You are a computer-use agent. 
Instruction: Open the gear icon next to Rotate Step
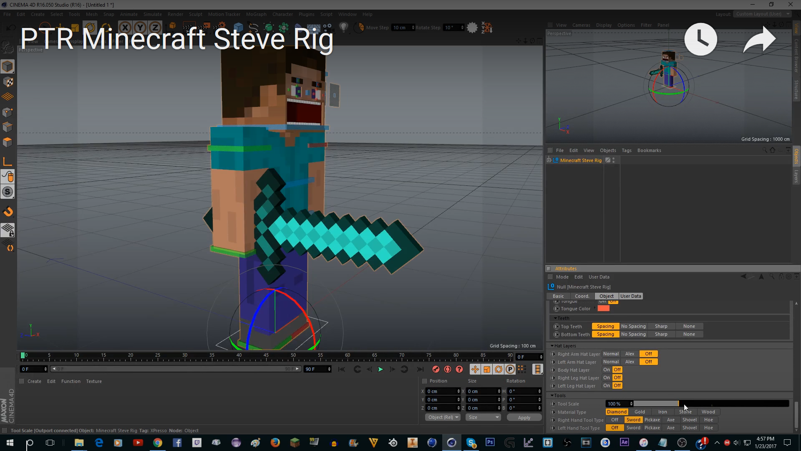click(472, 28)
